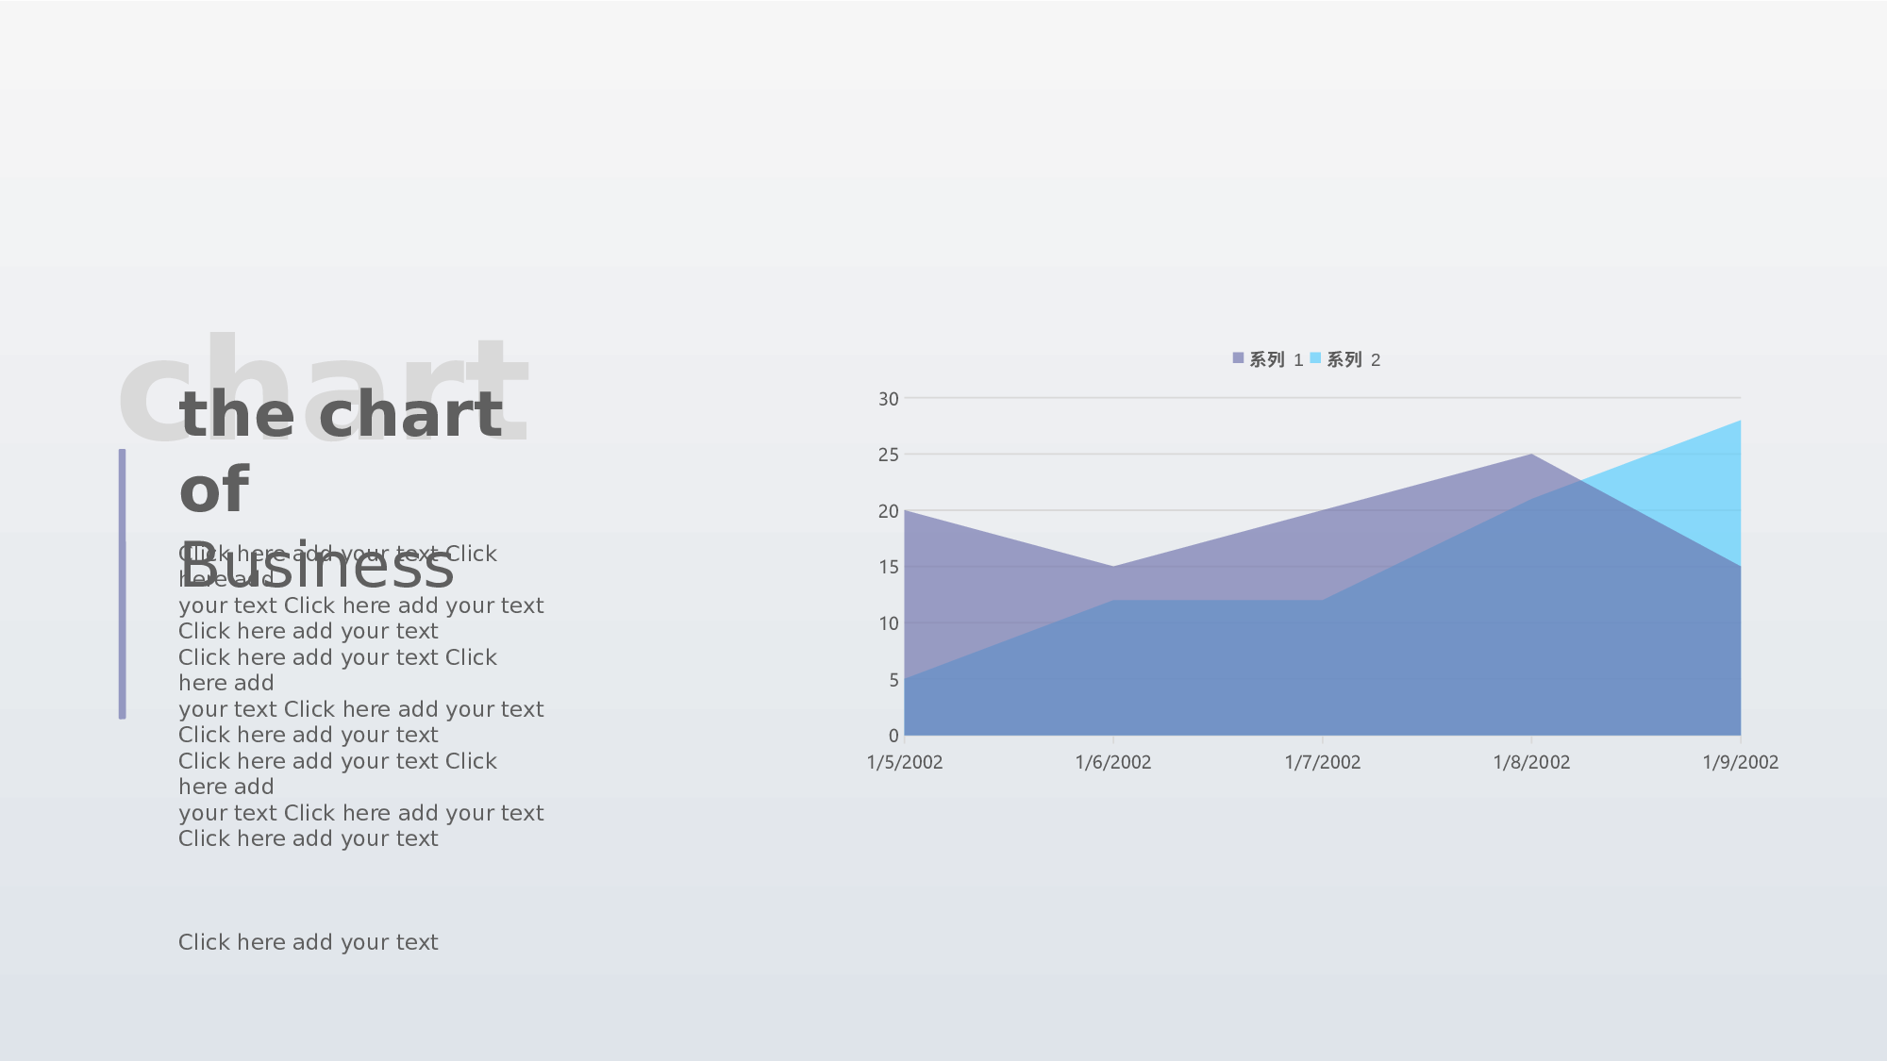Click the first body paragraph of placeholder text
Image resolution: width=1887 pixels, height=1061 pixels.
[x=360, y=592]
